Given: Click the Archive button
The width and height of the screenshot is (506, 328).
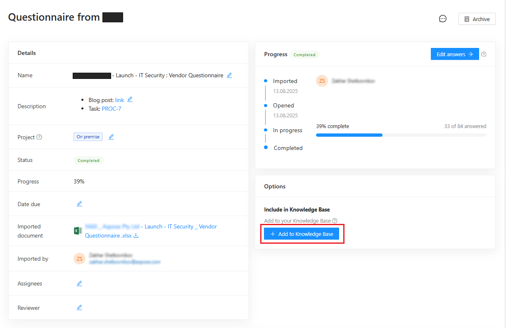Looking at the screenshot, I should tap(477, 19).
